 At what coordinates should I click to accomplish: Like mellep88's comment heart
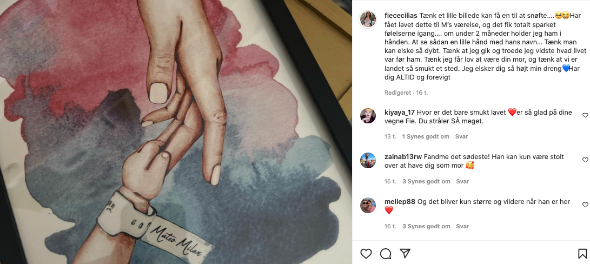pos(585,205)
